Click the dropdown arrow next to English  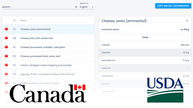pyautogui.click(x=93, y=7)
